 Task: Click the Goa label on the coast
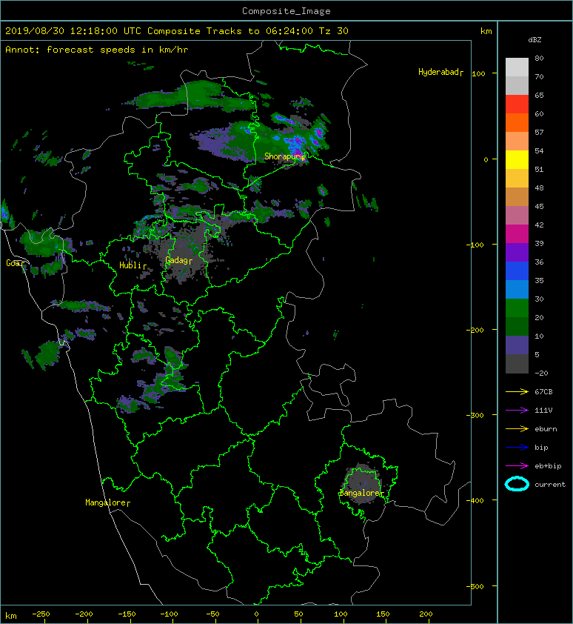click(13, 263)
